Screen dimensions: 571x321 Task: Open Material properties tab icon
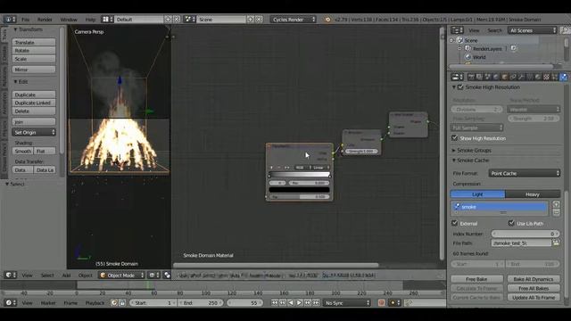tap(538, 77)
